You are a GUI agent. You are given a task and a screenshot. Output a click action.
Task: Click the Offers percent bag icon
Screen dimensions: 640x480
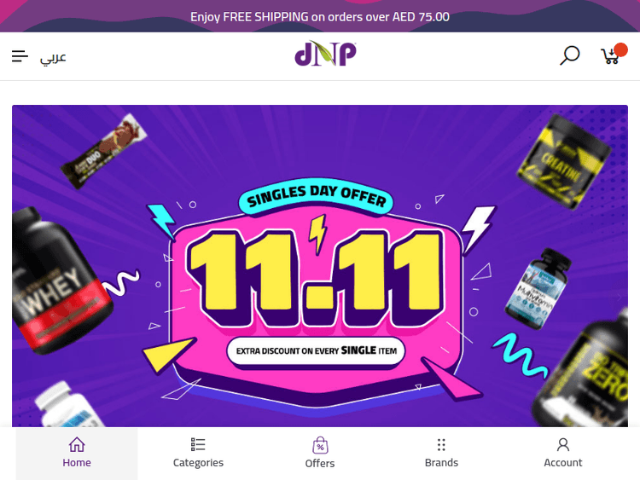click(320, 445)
